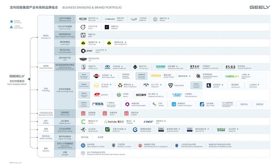Click the Geely Auto winged logo
This screenshot has height=168, width=277.
click(83, 19)
